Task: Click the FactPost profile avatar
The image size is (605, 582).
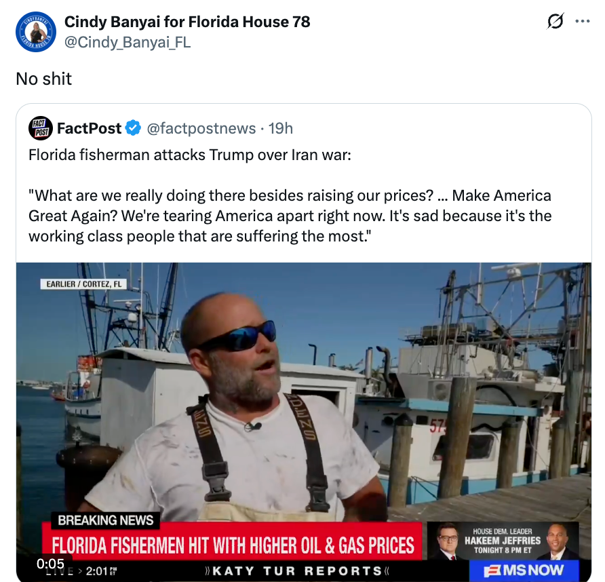Action: [x=41, y=128]
